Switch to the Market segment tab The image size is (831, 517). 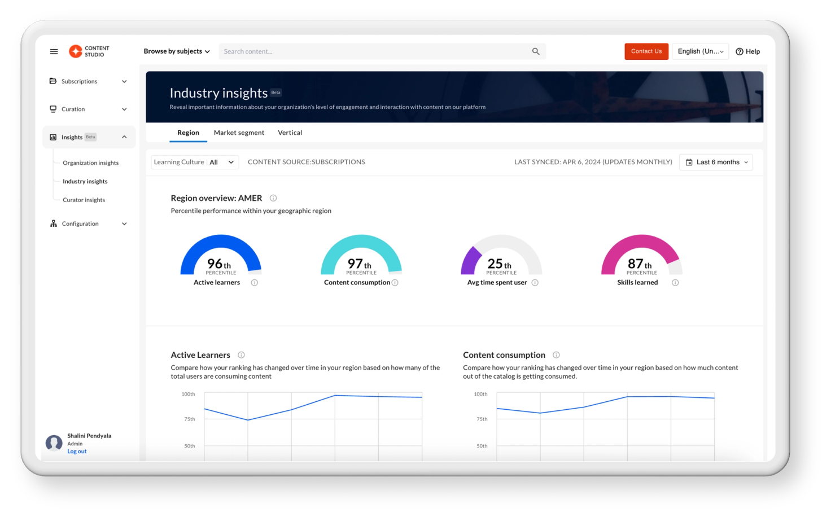239,133
